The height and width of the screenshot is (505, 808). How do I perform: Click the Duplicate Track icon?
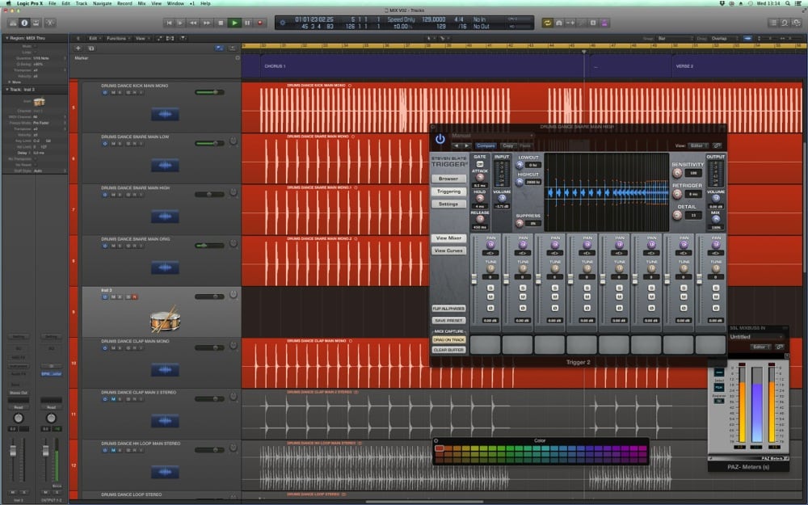point(91,48)
